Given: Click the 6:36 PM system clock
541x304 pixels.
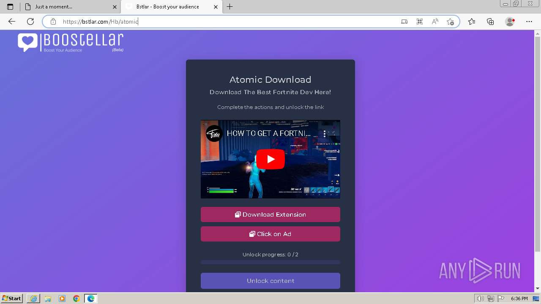Looking at the screenshot, I should pyautogui.click(x=519, y=299).
